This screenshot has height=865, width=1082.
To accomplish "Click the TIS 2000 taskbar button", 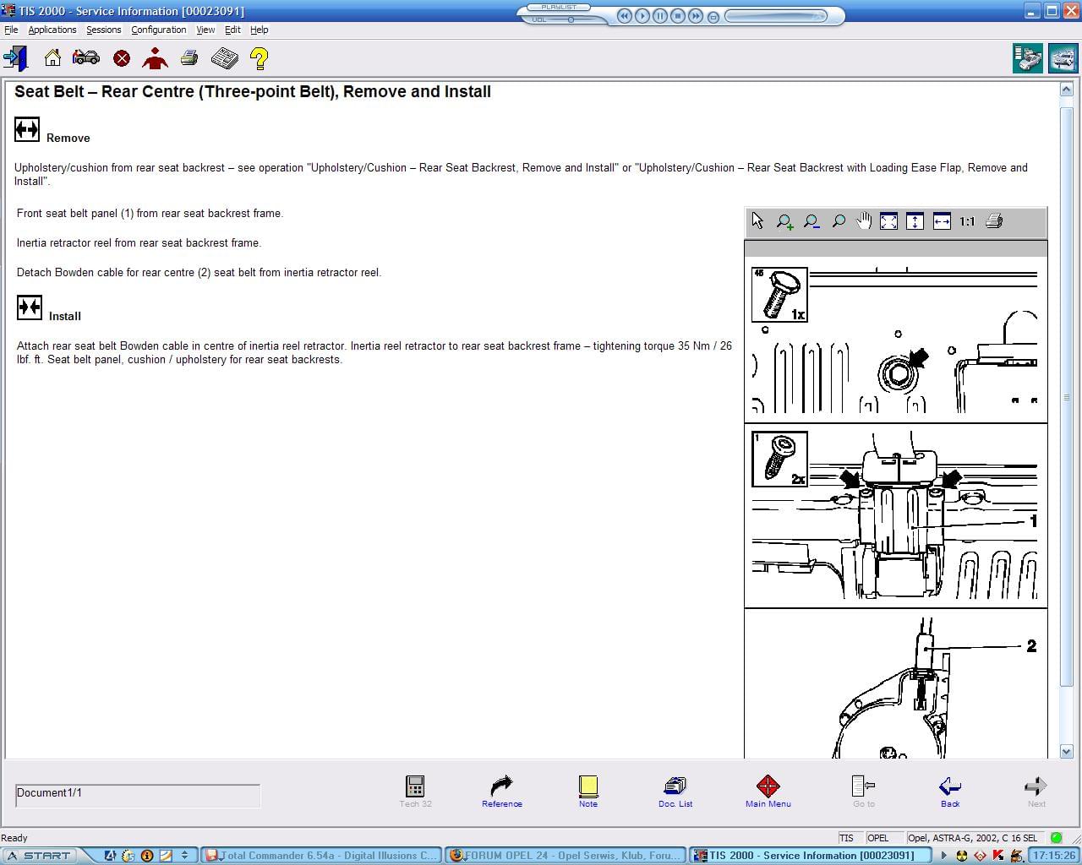I will click(x=810, y=856).
